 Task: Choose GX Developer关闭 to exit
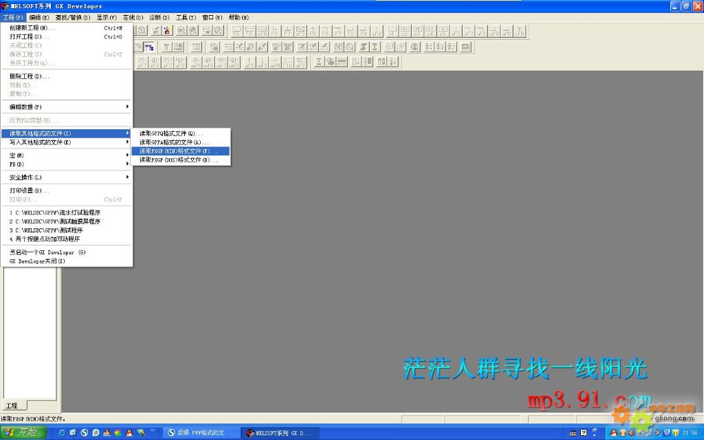pos(67,261)
